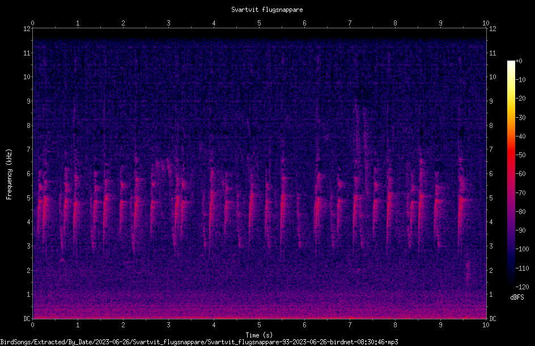
Task: Click the '2' label on right frequency axis
Action: click(x=491, y=270)
